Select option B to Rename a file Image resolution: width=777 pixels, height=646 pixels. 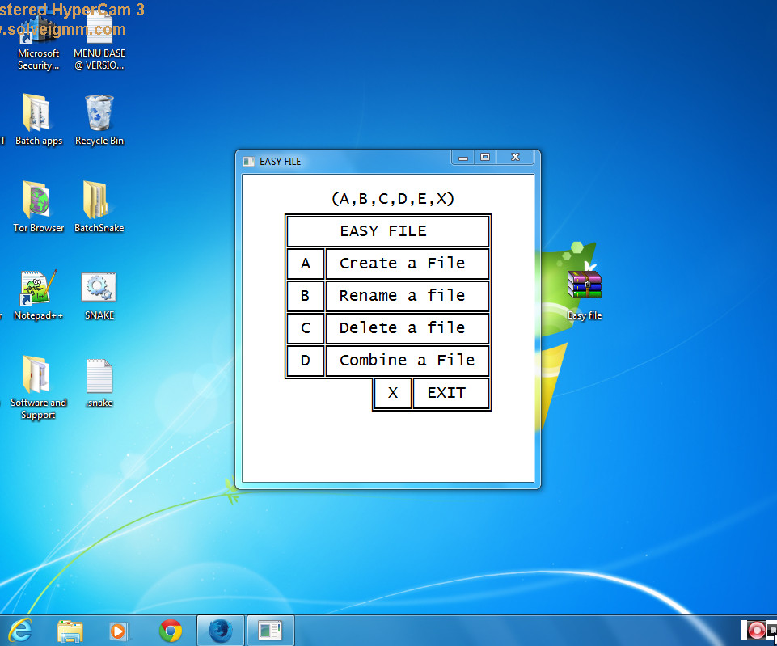[407, 295]
